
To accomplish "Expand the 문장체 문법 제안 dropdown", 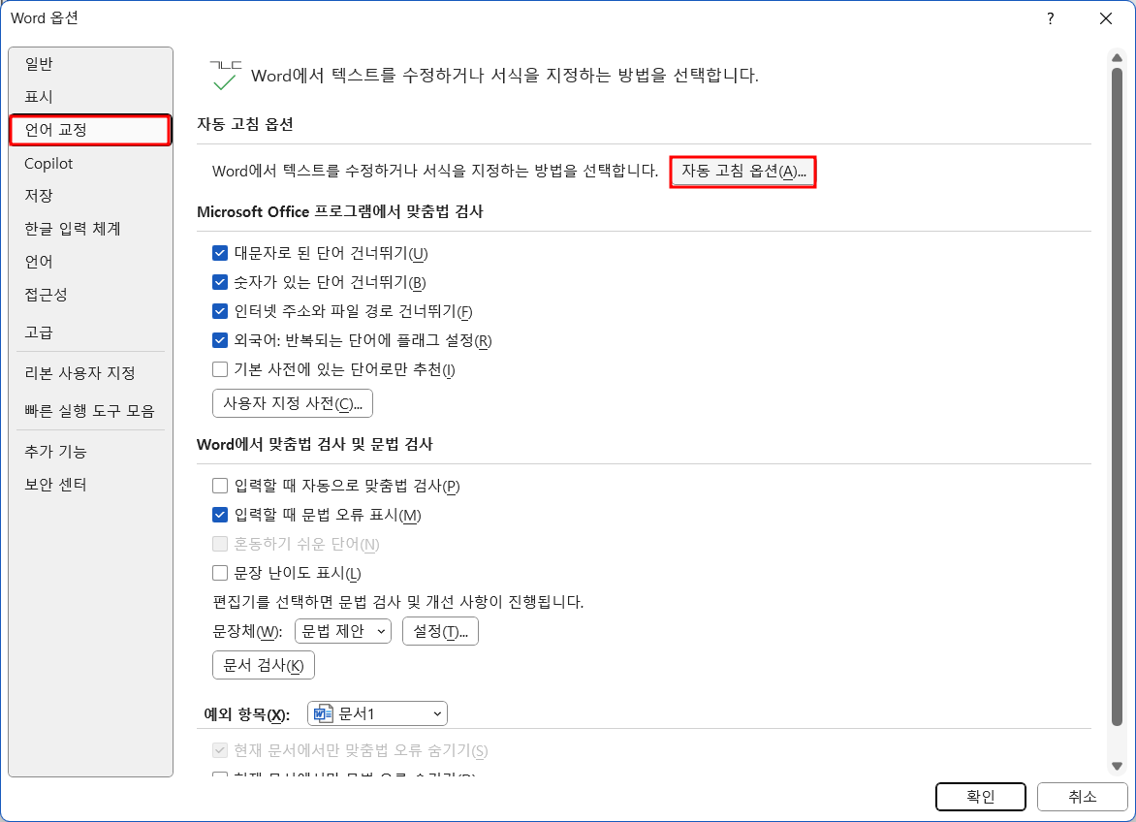I will [343, 632].
